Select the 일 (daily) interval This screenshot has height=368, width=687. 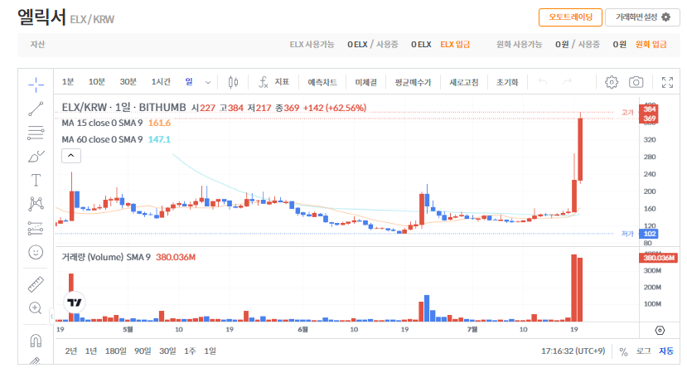point(189,82)
